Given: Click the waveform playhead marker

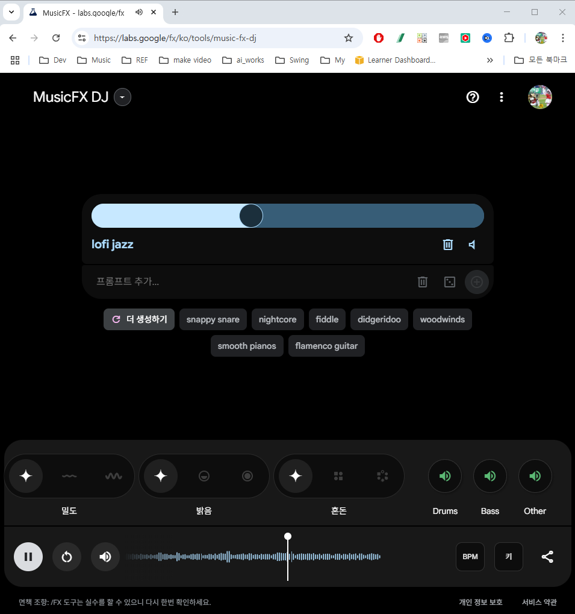Looking at the screenshot, I should 288,536.
